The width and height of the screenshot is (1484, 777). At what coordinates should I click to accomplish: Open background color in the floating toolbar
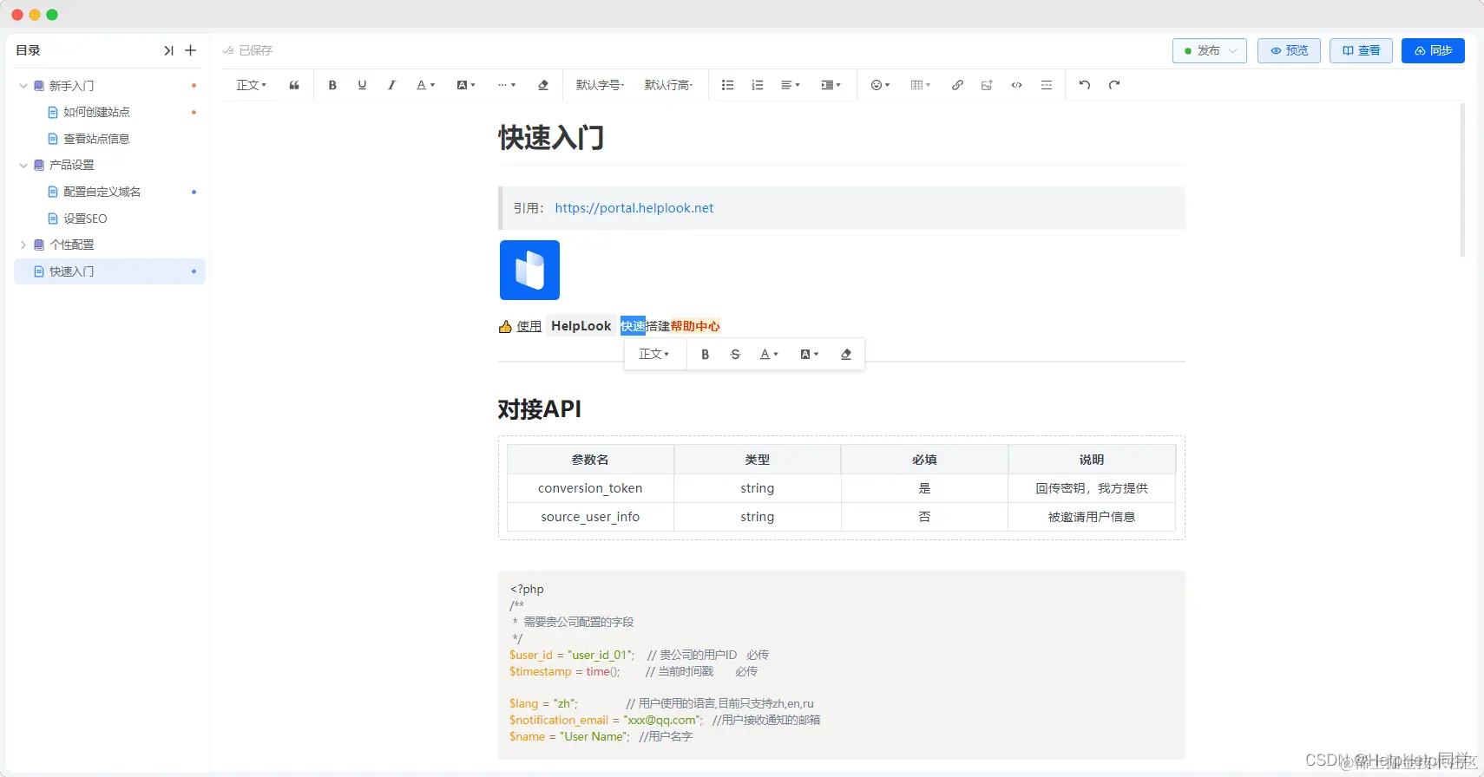coord(809,354)
